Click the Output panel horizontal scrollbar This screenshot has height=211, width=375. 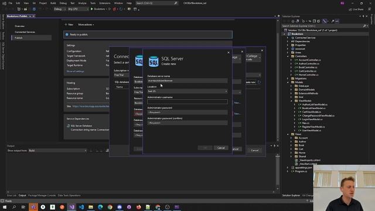tap(141, 192)
